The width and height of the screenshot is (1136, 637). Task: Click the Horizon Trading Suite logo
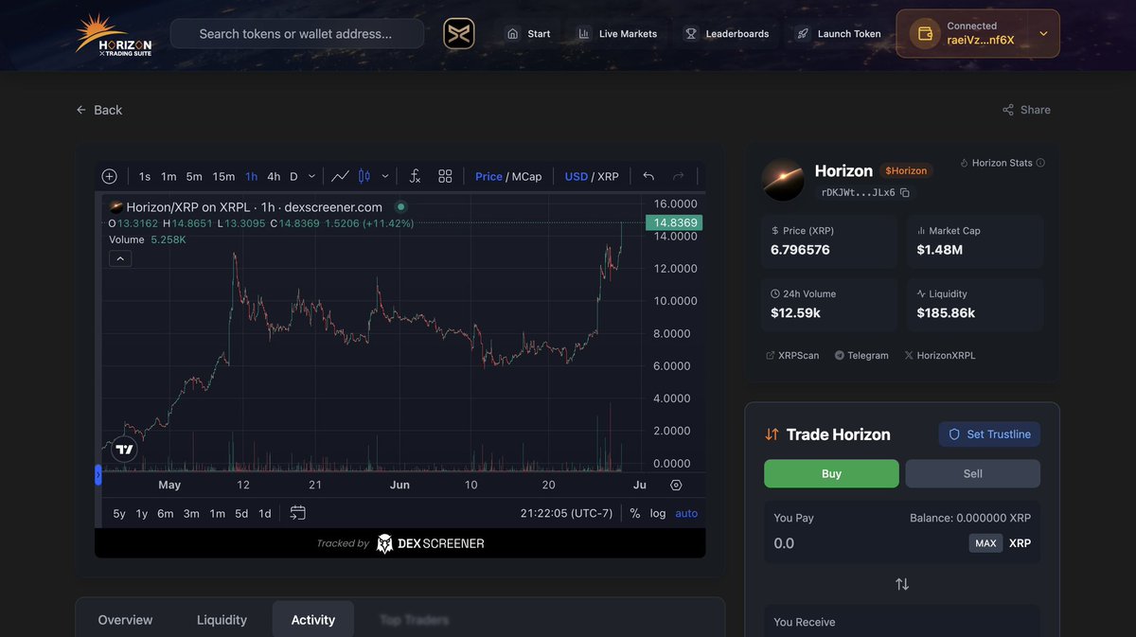pos(114,34)
